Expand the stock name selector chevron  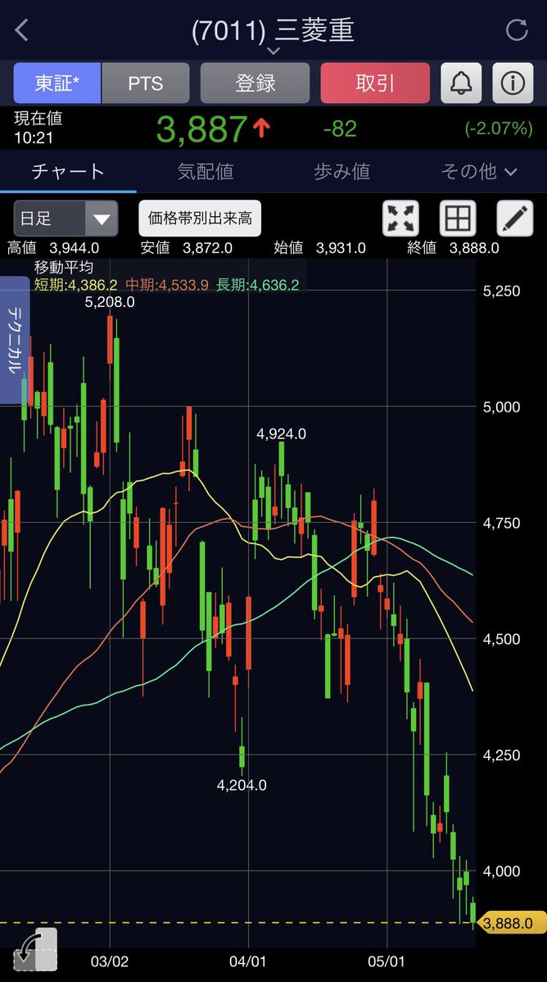click(x=273, y=52)
